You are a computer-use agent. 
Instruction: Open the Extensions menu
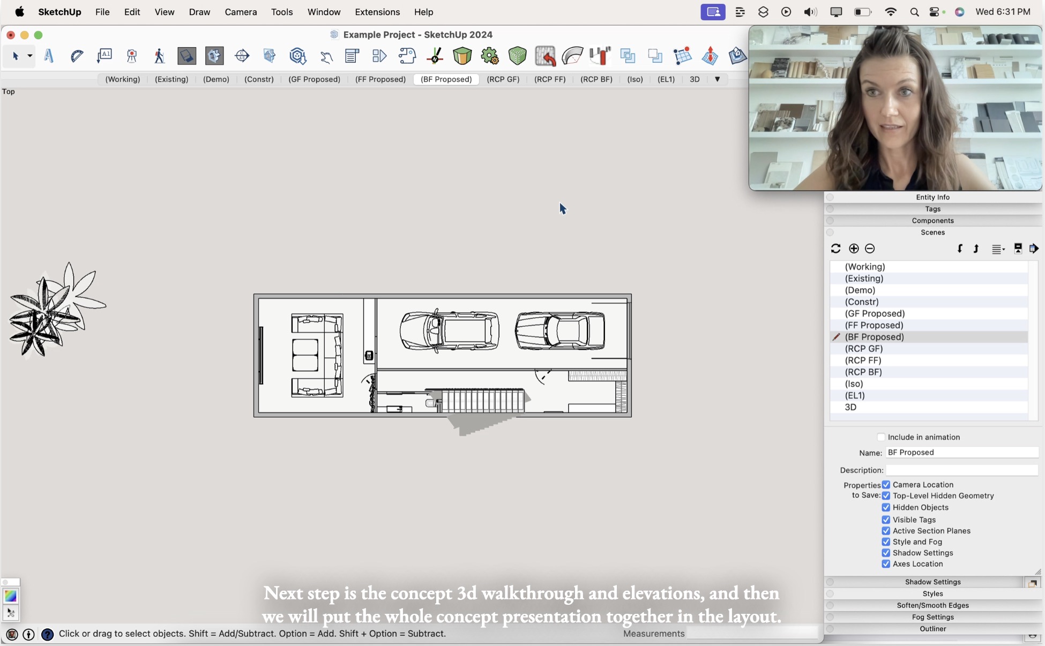tap(377, 12)
